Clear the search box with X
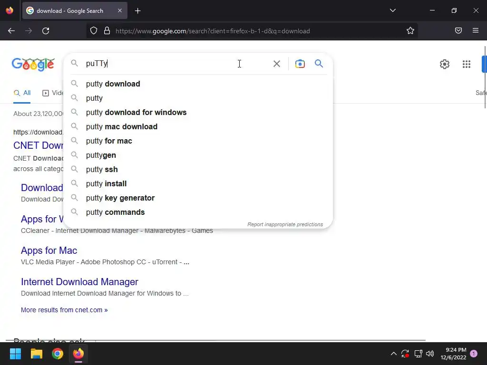 click(276, 64)
